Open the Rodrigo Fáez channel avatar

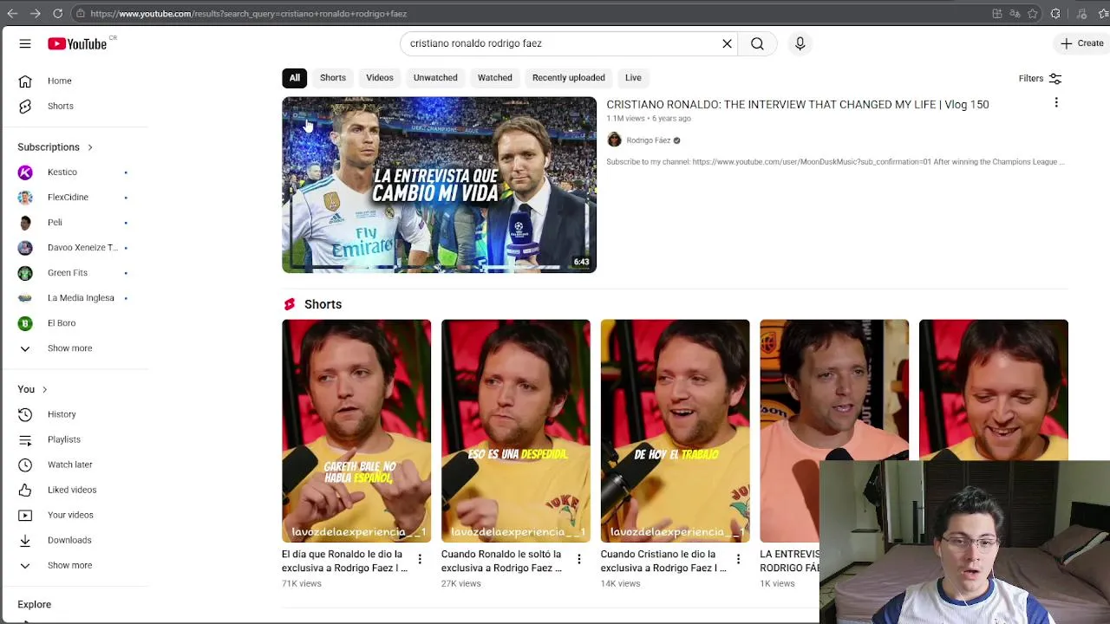(614, 140)
